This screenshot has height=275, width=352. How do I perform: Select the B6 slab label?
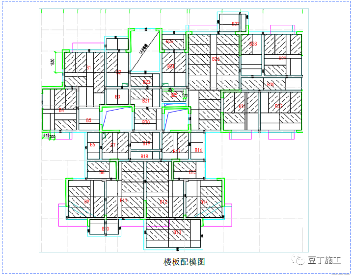click(92, 145)
